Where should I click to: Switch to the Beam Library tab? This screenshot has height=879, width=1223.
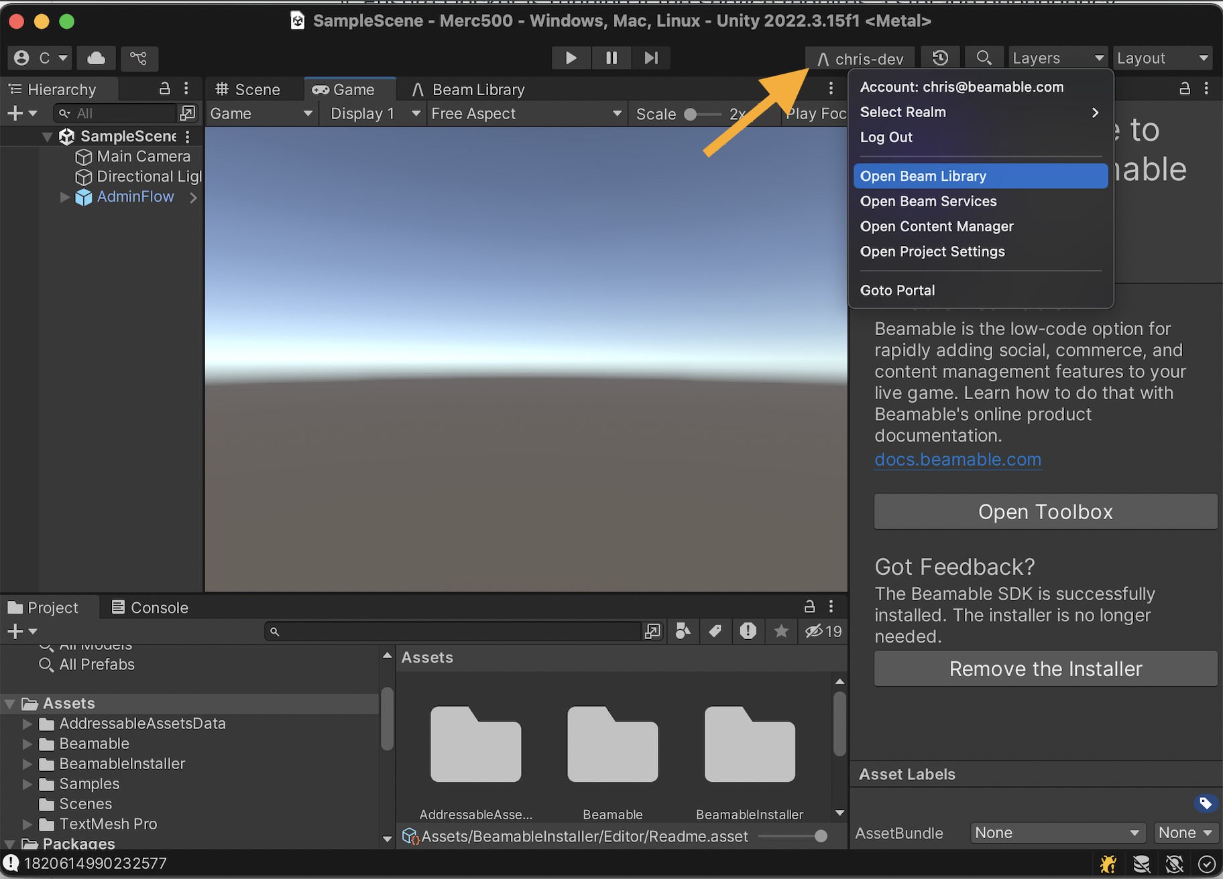coord(469,89)
